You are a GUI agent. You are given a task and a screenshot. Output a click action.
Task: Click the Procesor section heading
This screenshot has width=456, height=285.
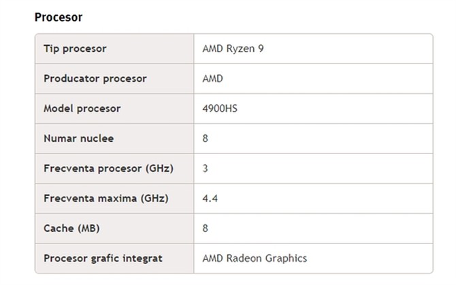coord(58,16)
